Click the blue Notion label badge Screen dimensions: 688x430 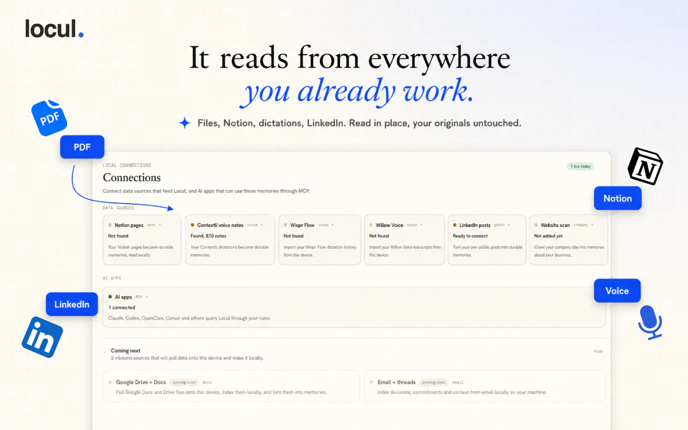[x=618, y=198]
